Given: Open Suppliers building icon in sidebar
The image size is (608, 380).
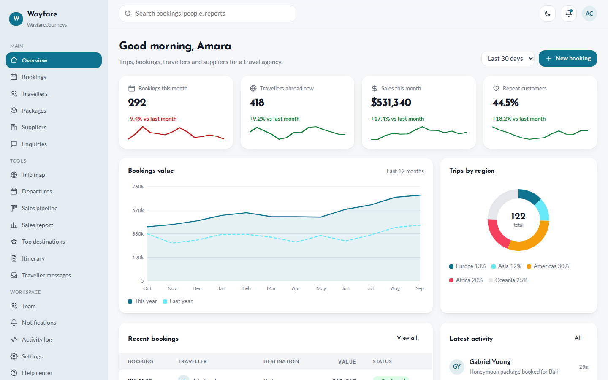Looking at the screenshot, I should pos(14,127).
